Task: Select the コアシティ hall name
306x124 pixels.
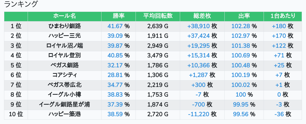Action: tap(64, 75)
